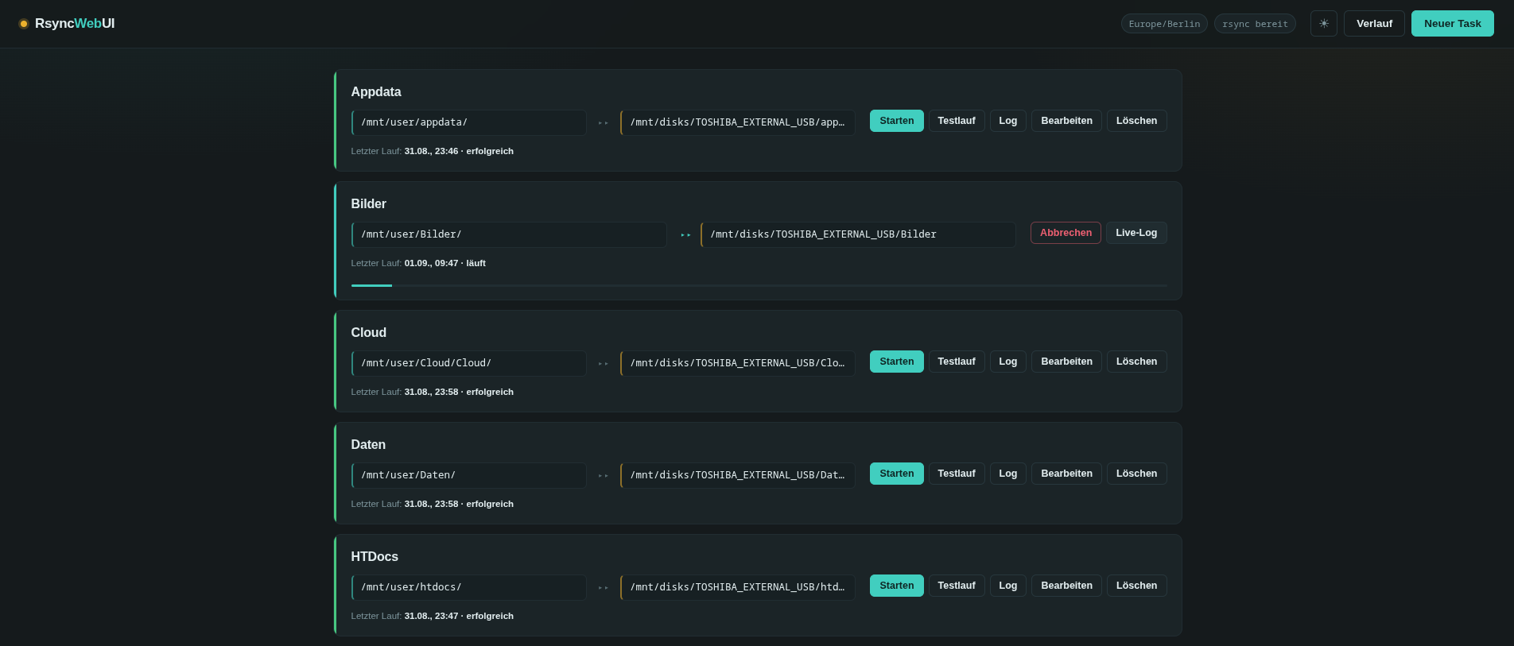Click source path /mnt/user/Daten/

click(x=469, y=475)
